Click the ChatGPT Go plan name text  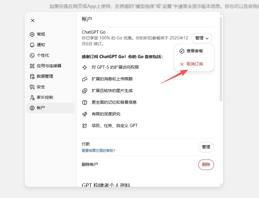[x=93, y=32]
